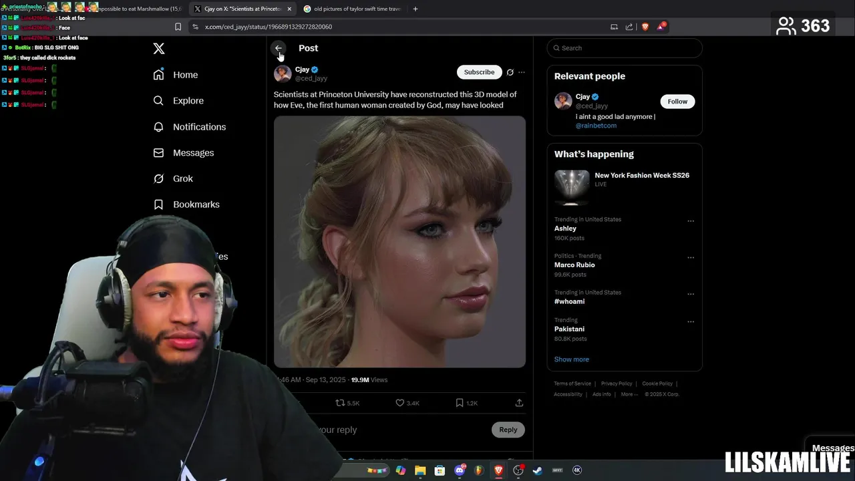
Task: Click the browser bookmark icon by the URL
Action: pos(178,27)
